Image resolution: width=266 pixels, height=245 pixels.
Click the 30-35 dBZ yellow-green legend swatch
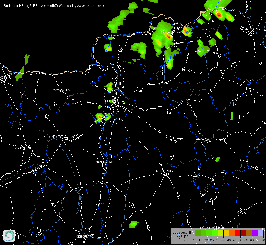click(x=221, y=233)
